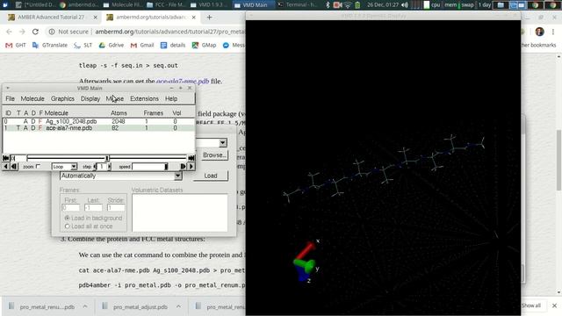Click volume icon in system tray

pos(405,5)
